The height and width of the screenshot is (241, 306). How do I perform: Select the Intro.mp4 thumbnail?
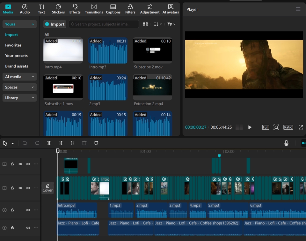pyautogui.click(x=63, y=50)
